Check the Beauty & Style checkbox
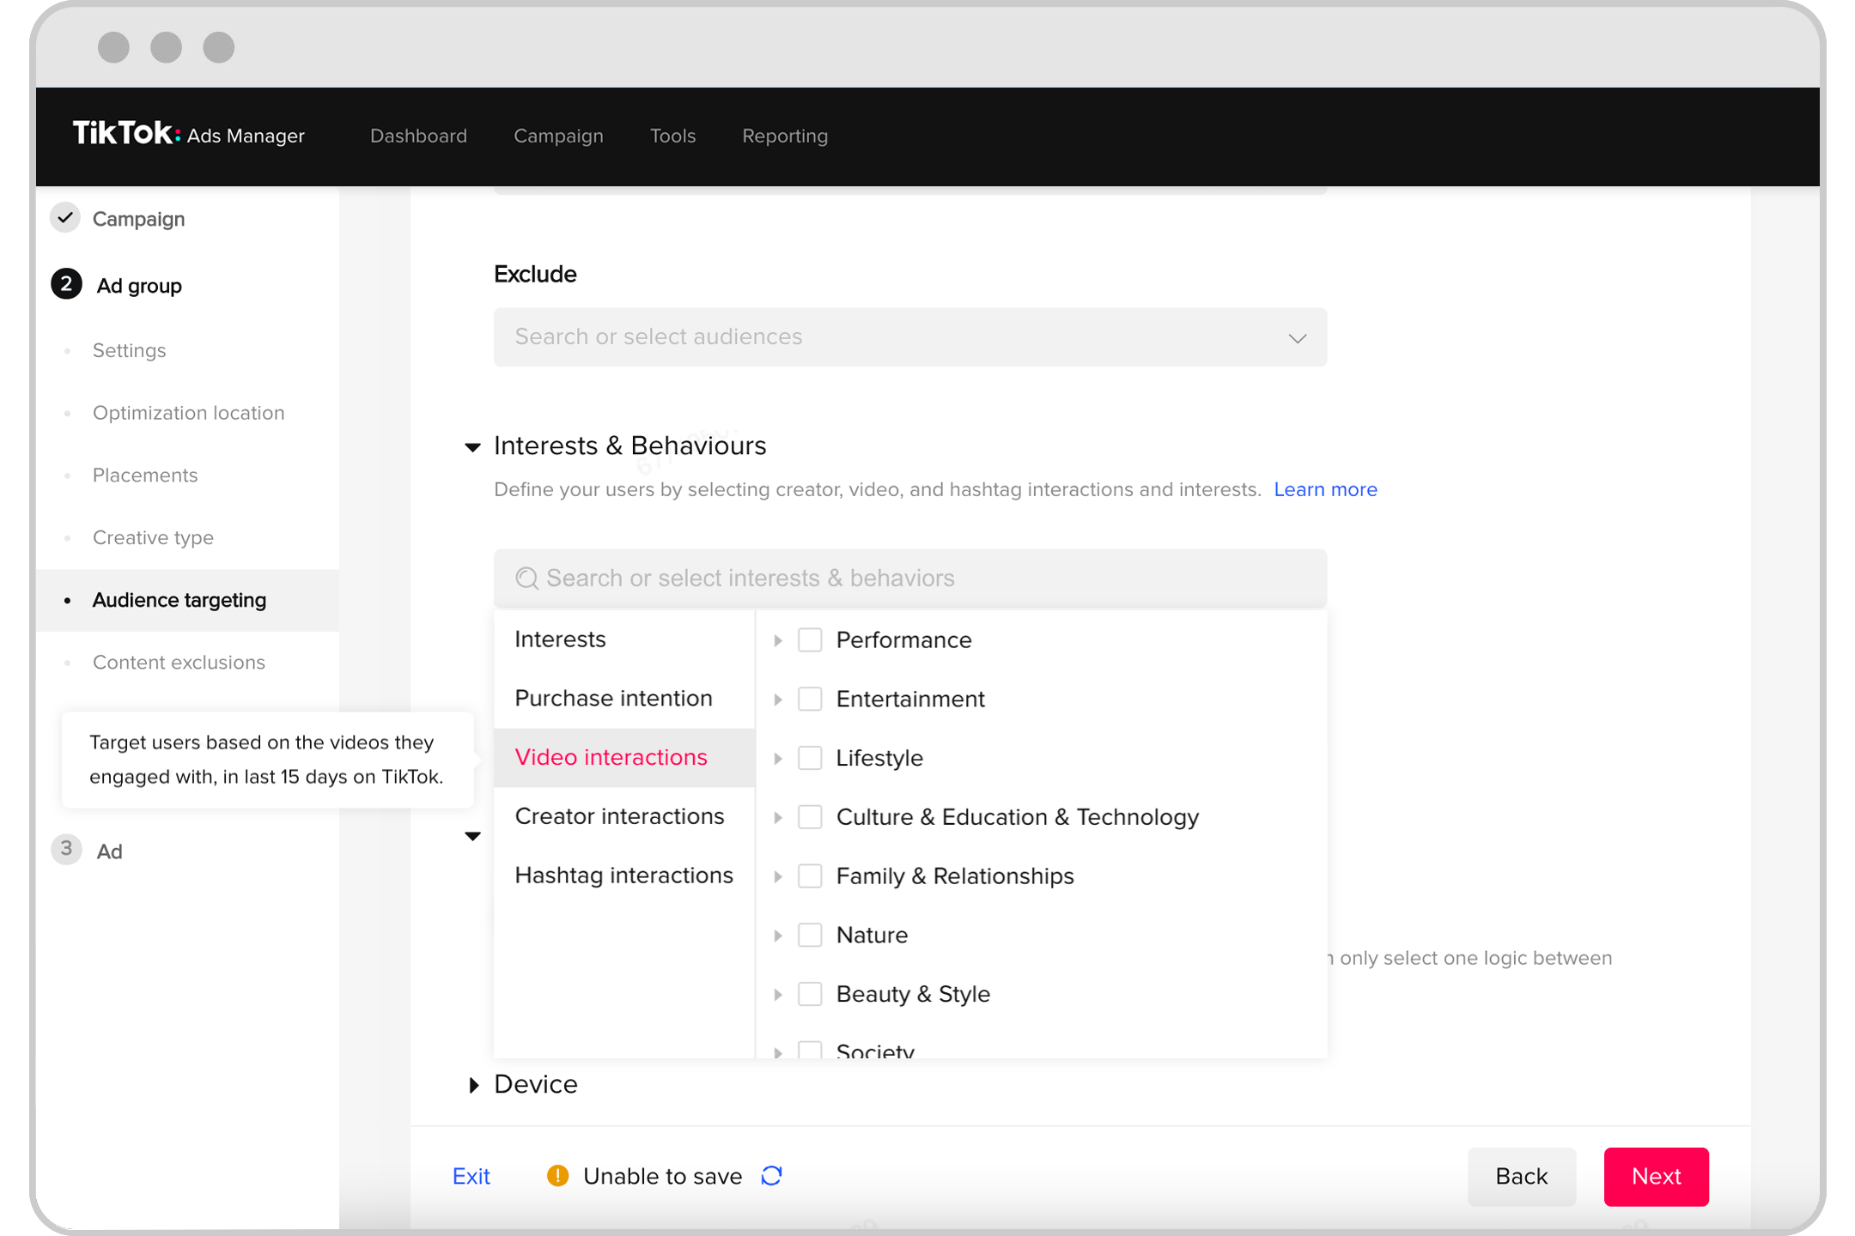1855x1236 pixels. [810, 994]
